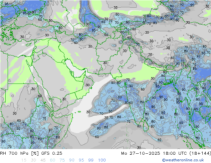Click the 'RH 700 hPa [%] GFS 0.25' title

(31, 153)
